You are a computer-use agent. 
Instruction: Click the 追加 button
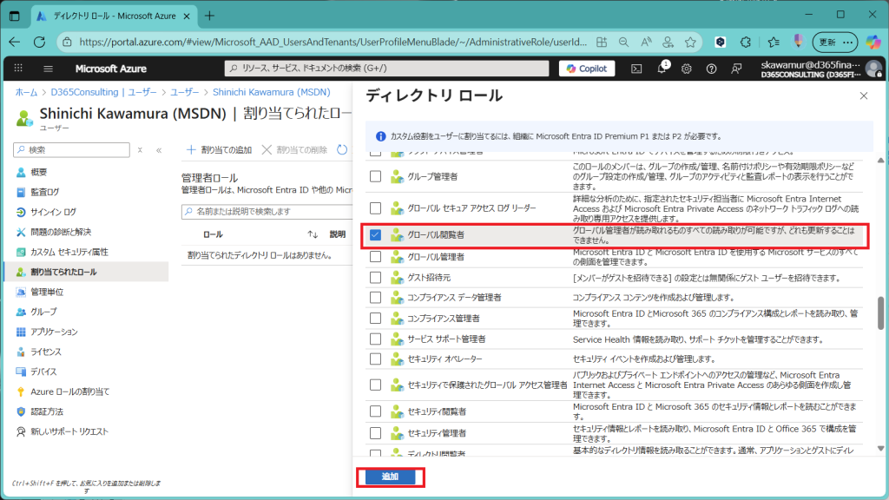[x=390, y=477]
